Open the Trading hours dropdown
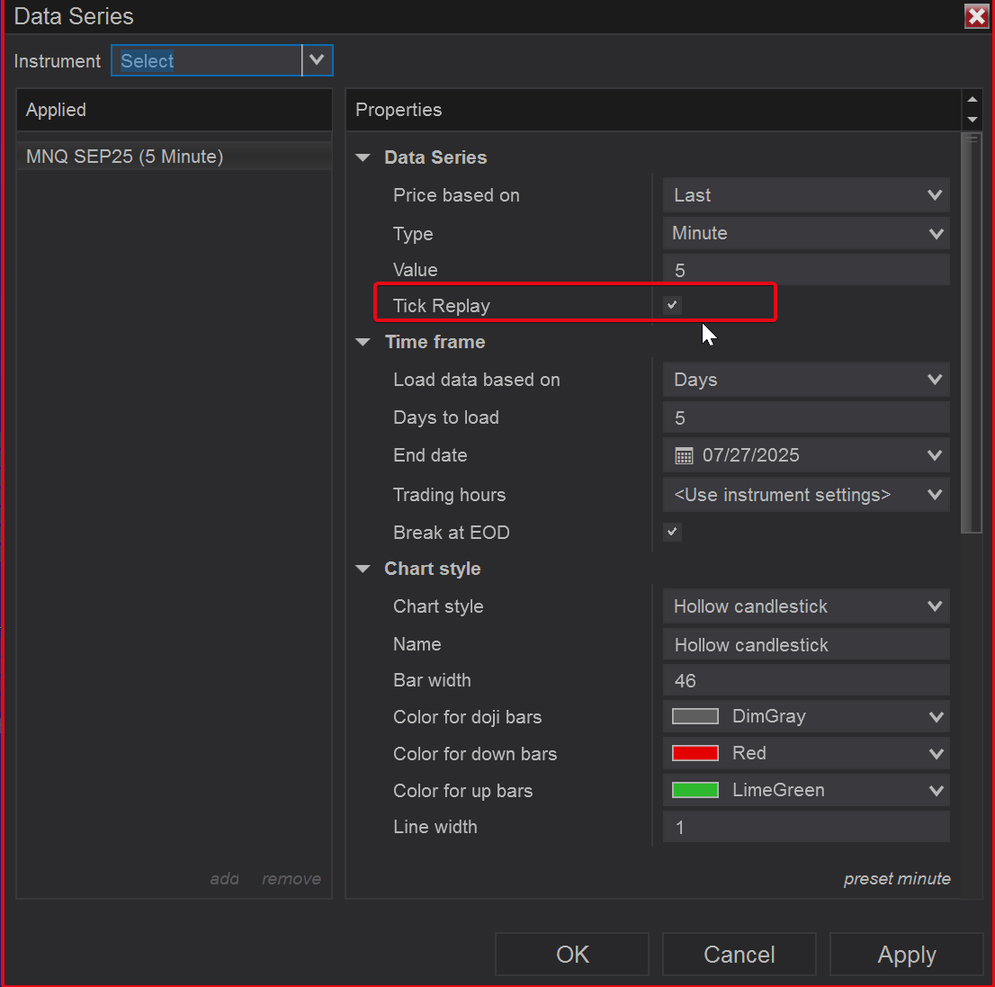Screen dimensions: 995x987 click(805, 495)
